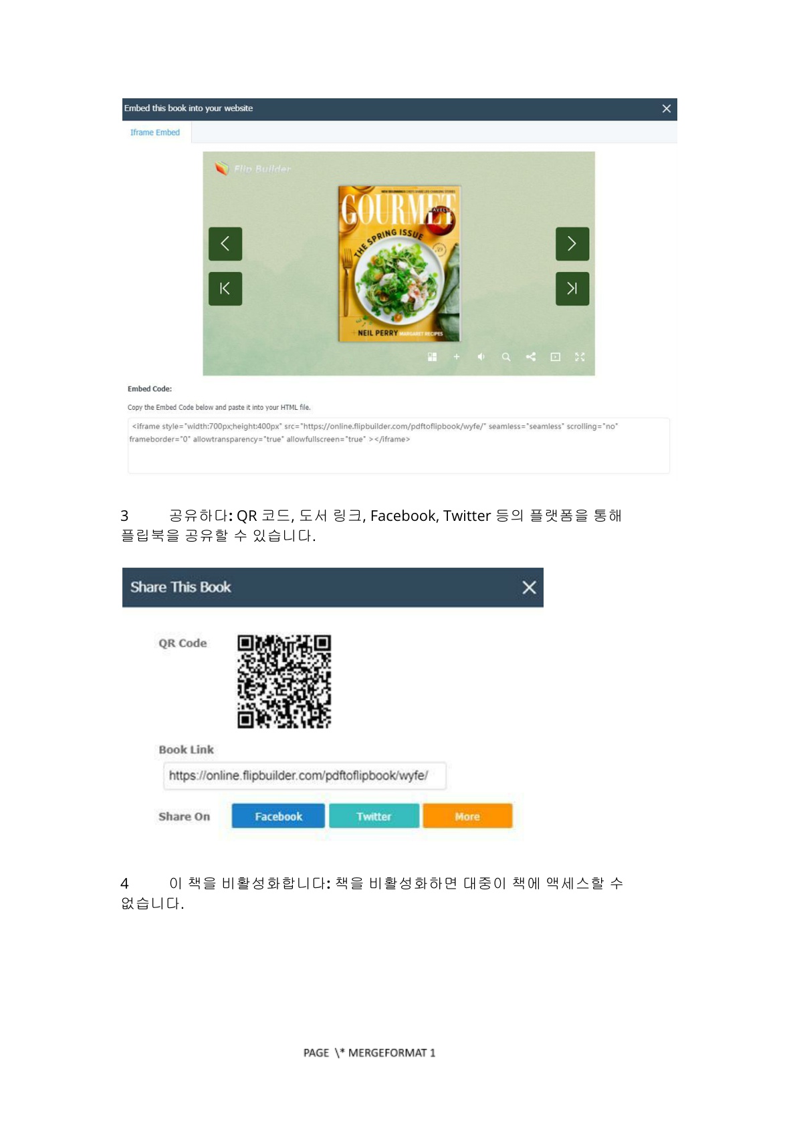The width and height of the screenshot is (797, 1126).
Task: Toggle fullscreen in the flipbook toolbar
Action: (x=580, y=357)
